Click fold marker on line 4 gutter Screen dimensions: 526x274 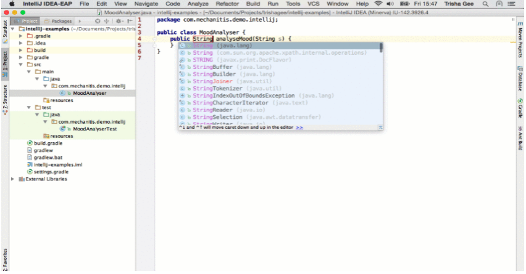(154, 39)
